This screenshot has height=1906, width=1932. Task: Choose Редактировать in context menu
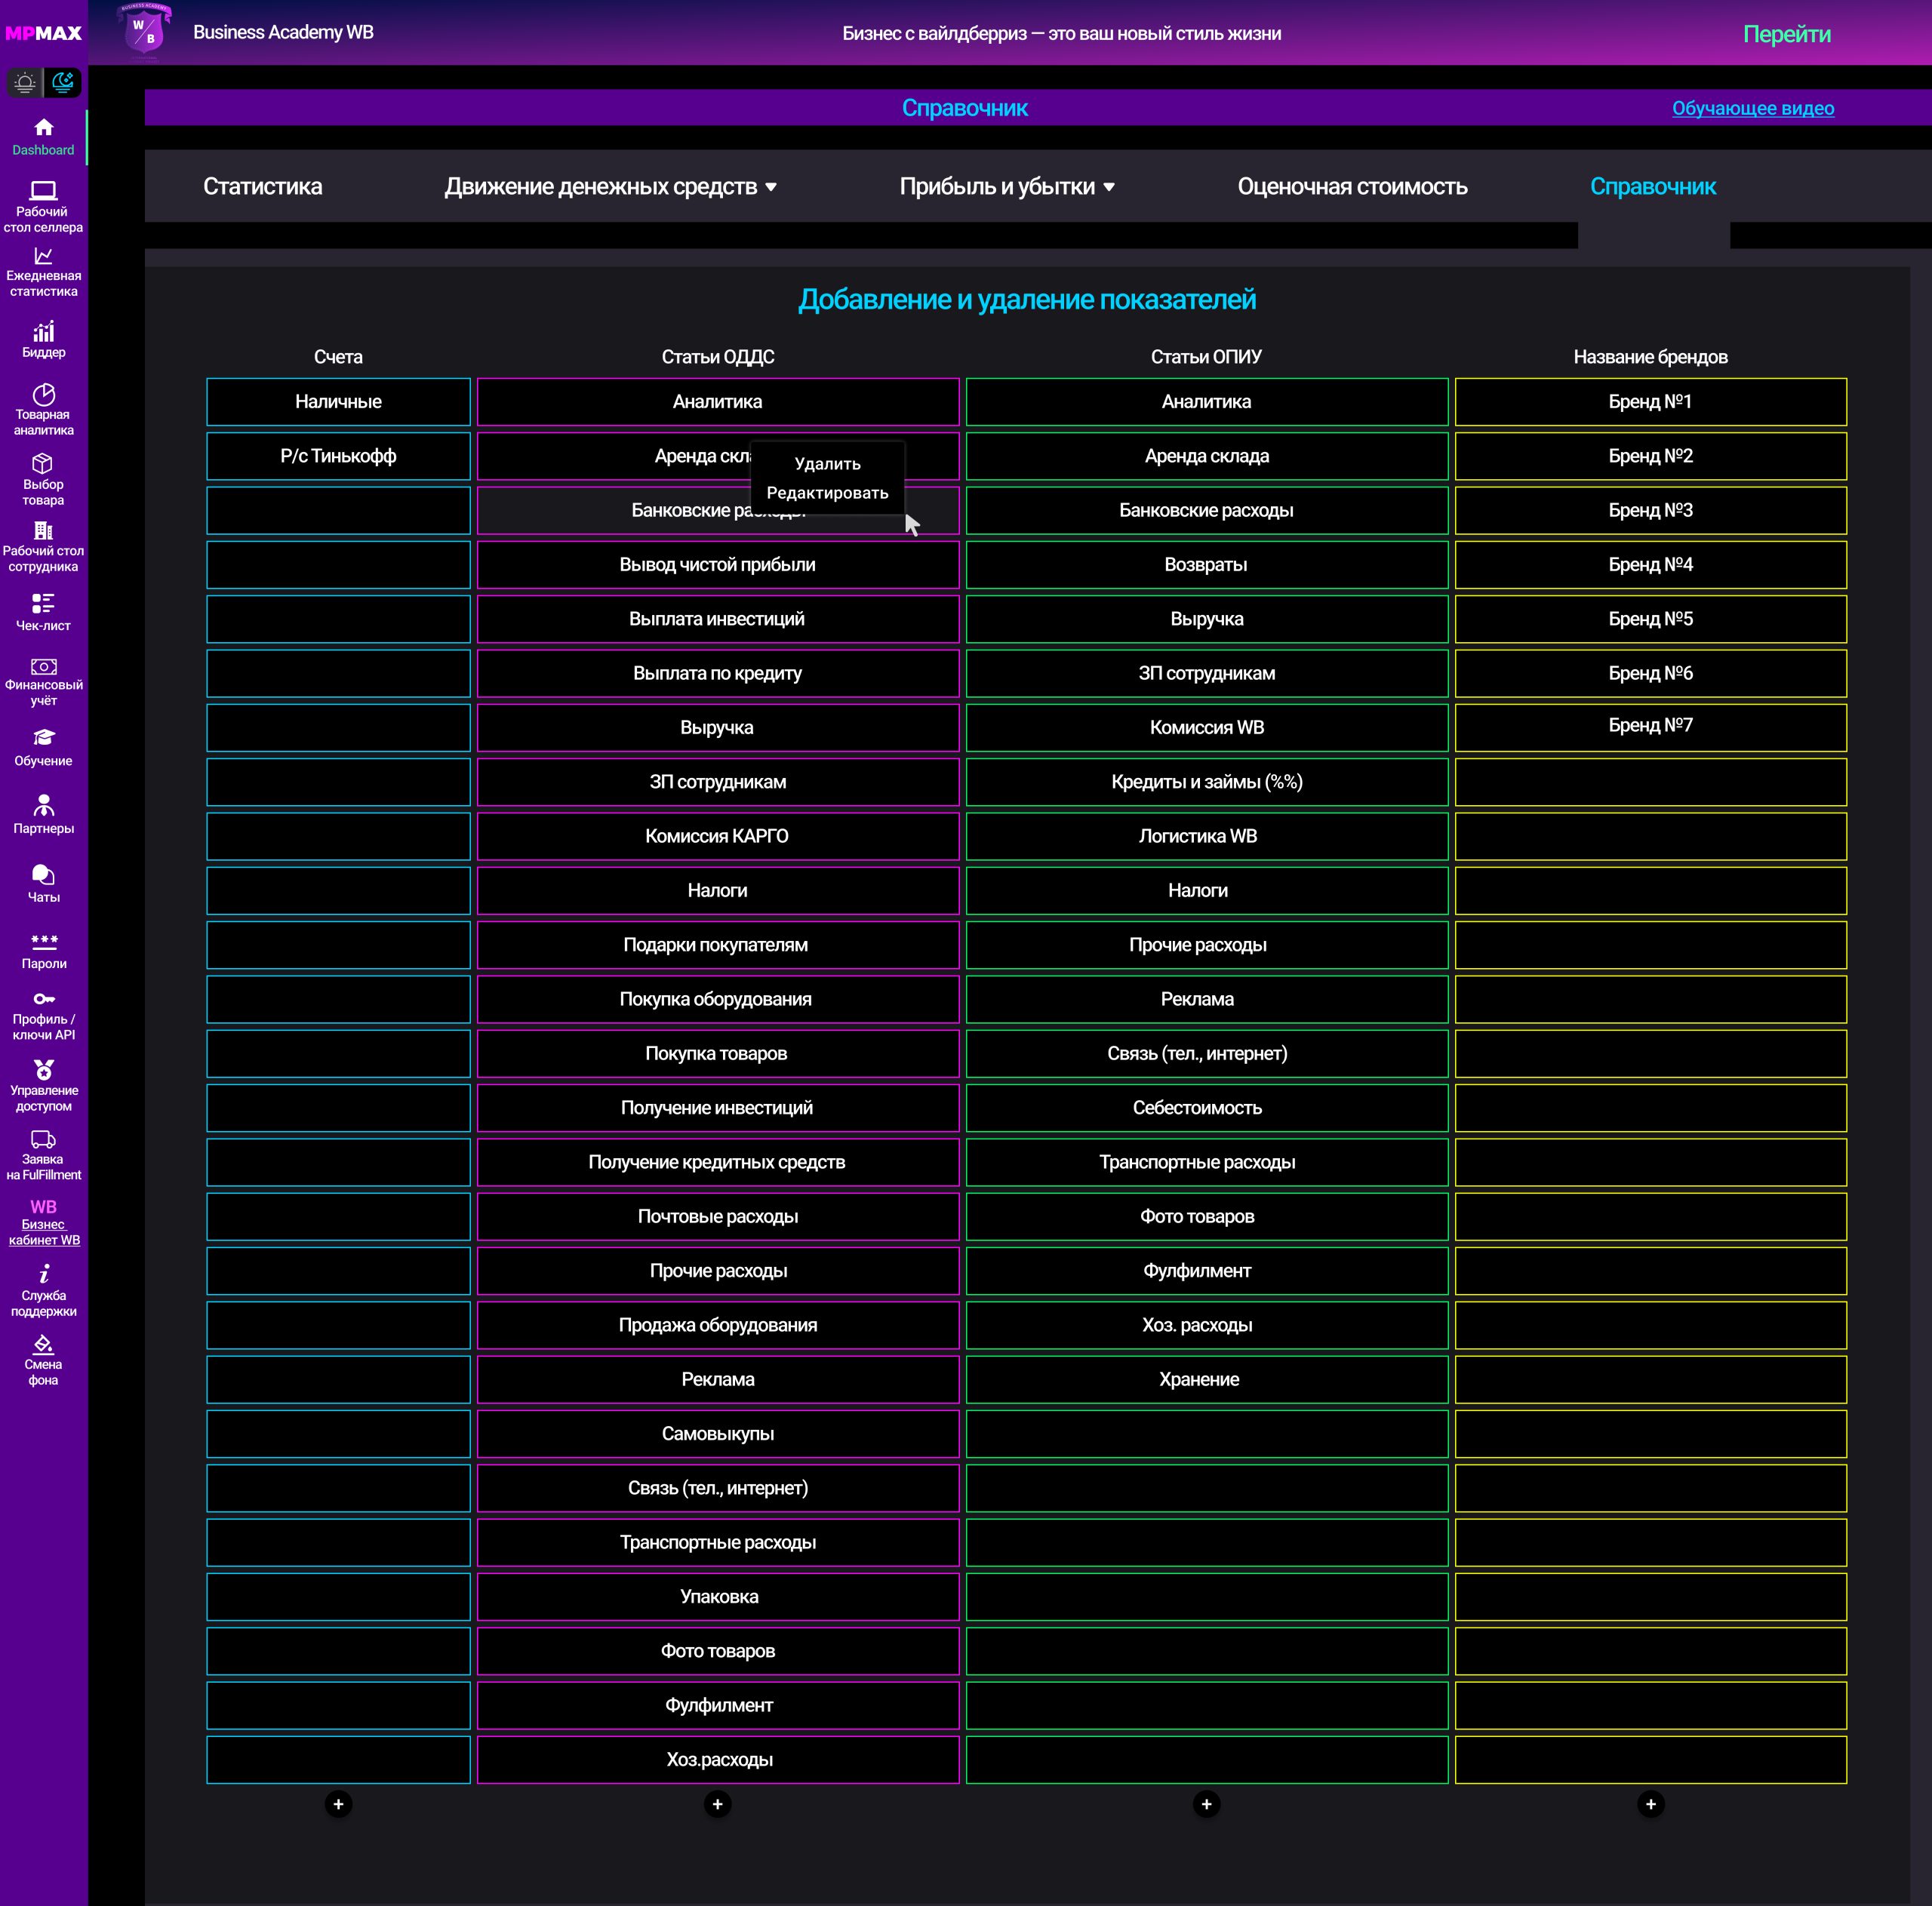click(x=827, y=493)
